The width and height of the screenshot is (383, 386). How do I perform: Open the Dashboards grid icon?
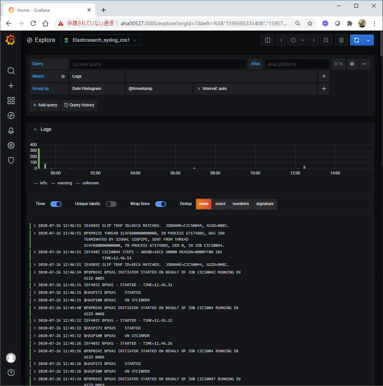[x=11, y=101]
